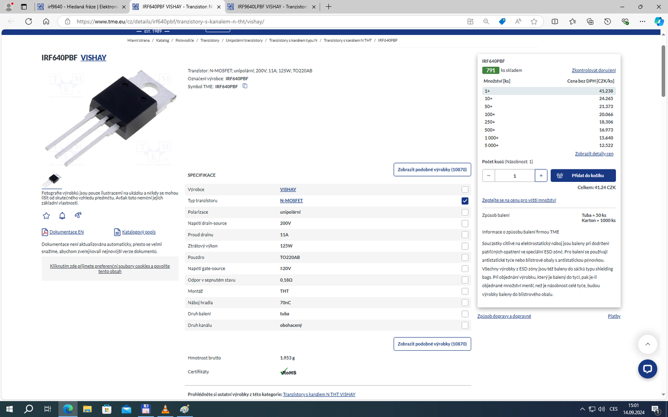Open the Edge favorites list
This screenshot has width=668, height=417.
[x=572, y=21]
